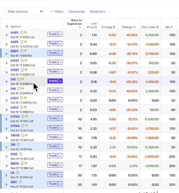Click flag icon on DIS $129 Put row
This screenshot has height=193, width=179.
pyautogui.click(x=23, y=88)
